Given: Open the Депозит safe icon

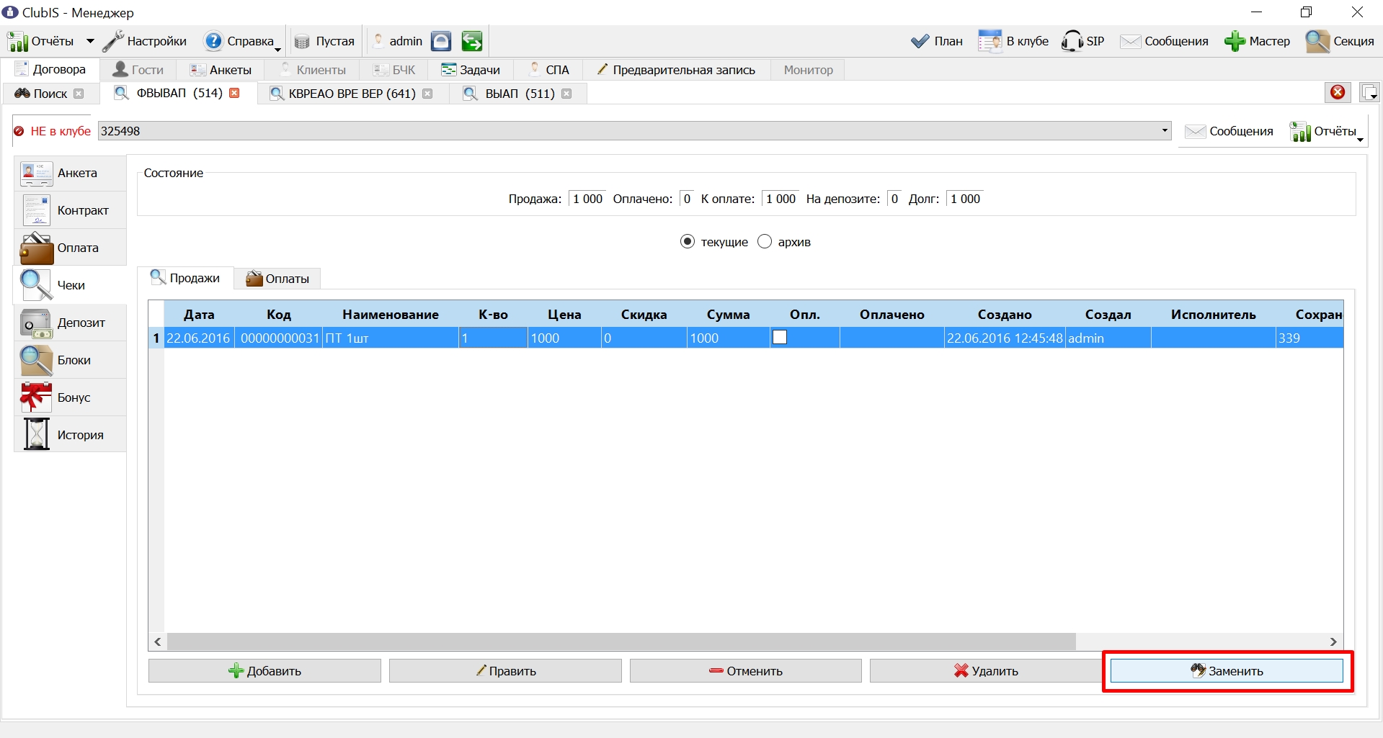Looking at the screenshot, I should coord(36,323).
